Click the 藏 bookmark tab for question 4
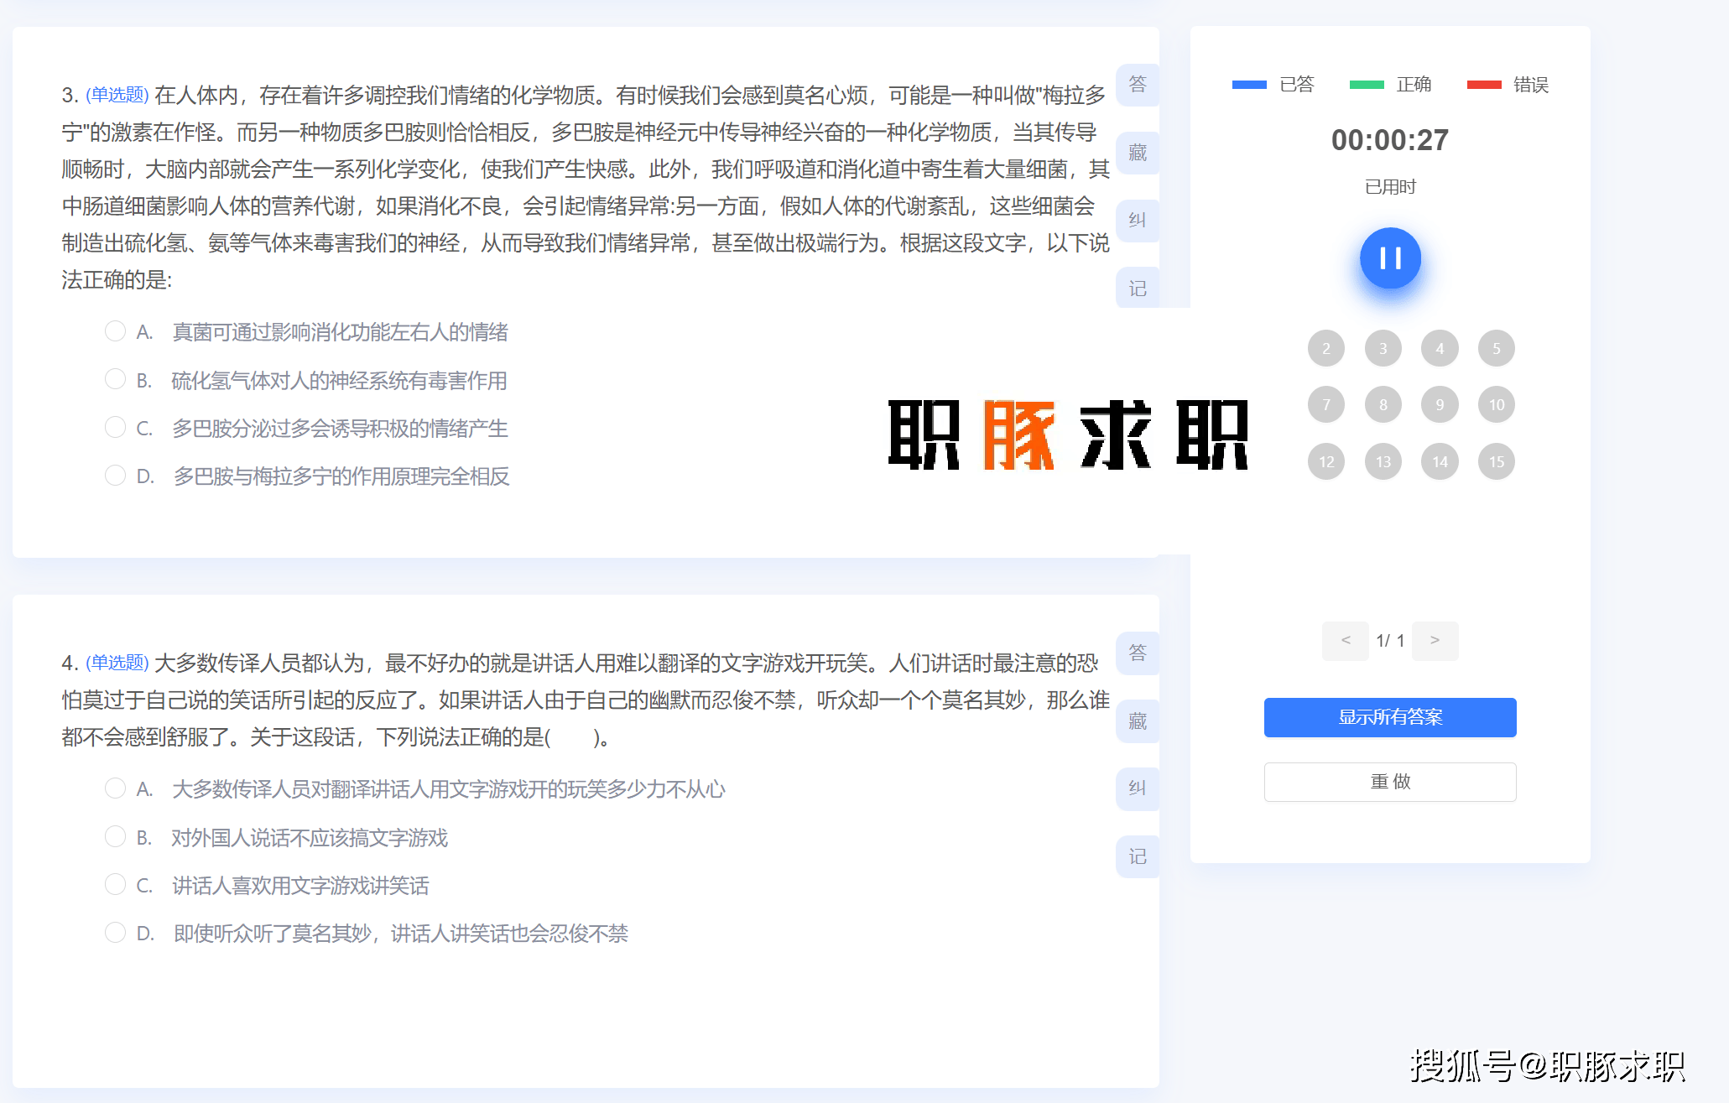 click(1137, 721)
